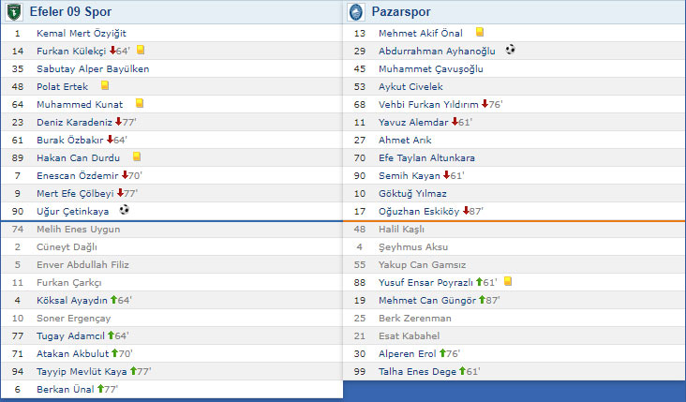
Task: Click yellow card icon next to Mehmet Akif Önal
Action: pos(479,33)
